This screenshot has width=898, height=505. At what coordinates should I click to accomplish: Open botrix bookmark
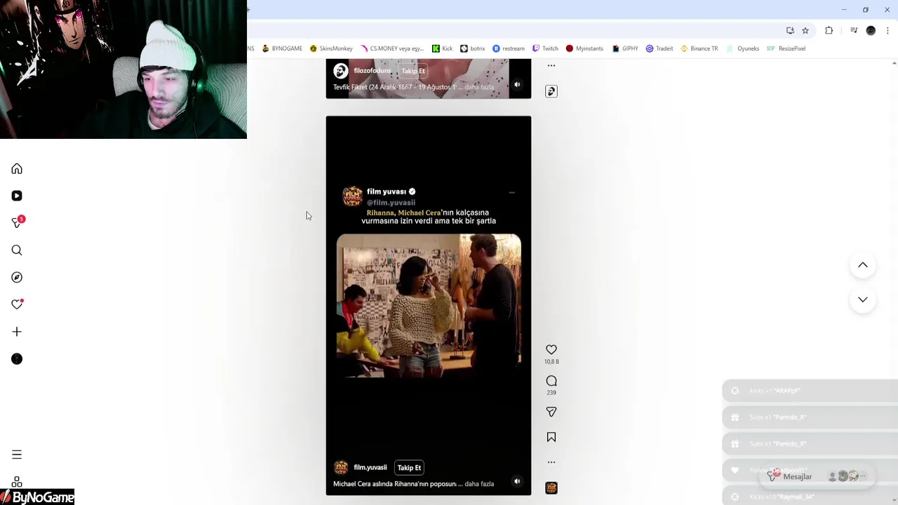click(473, 48)
